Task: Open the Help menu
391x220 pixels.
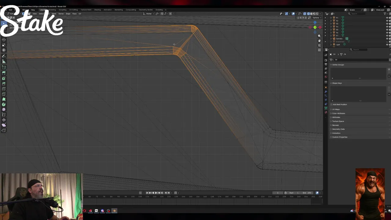Action: [33, 10]
